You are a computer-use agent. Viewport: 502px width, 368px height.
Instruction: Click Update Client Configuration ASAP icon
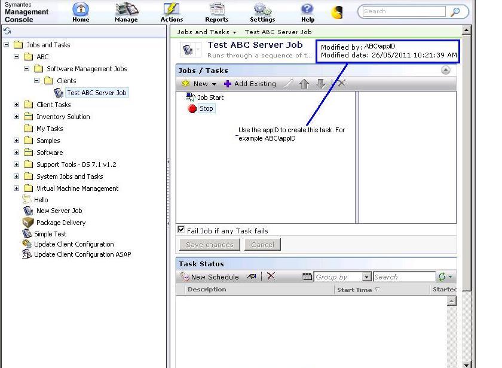tap(27, 254)
